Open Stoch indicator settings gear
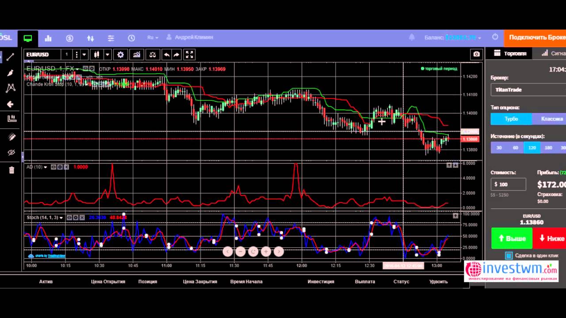 (x=76, y=218)
